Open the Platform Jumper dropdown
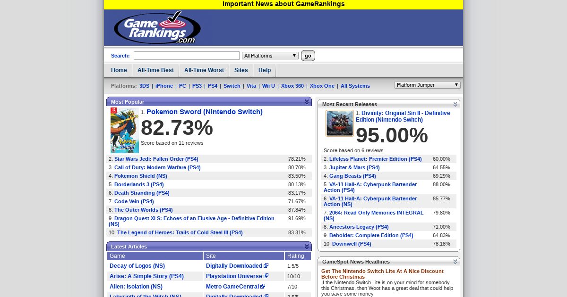The width and height of the screenshot is (567, 297). point(428,85)
